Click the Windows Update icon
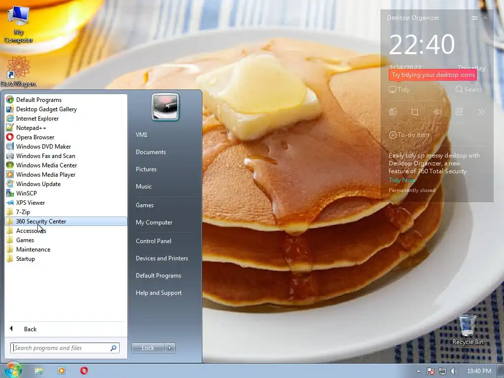The height and width of the screenshot is (378, 504). [x=10, y=184]
